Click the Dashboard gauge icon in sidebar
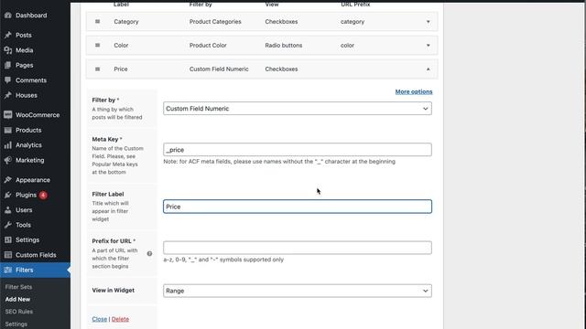 [8, 16]
